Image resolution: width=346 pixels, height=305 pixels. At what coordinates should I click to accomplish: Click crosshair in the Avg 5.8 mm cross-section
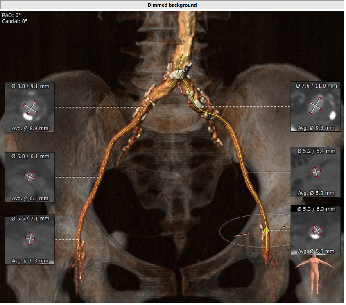316,230
